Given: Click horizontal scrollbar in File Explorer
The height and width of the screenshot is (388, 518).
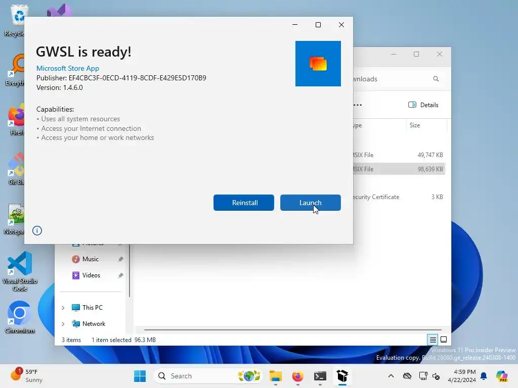Looking at the screenshot, I should pos(293,329).
